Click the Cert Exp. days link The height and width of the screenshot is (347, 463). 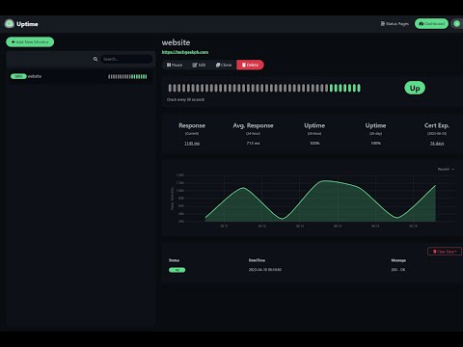437,144
